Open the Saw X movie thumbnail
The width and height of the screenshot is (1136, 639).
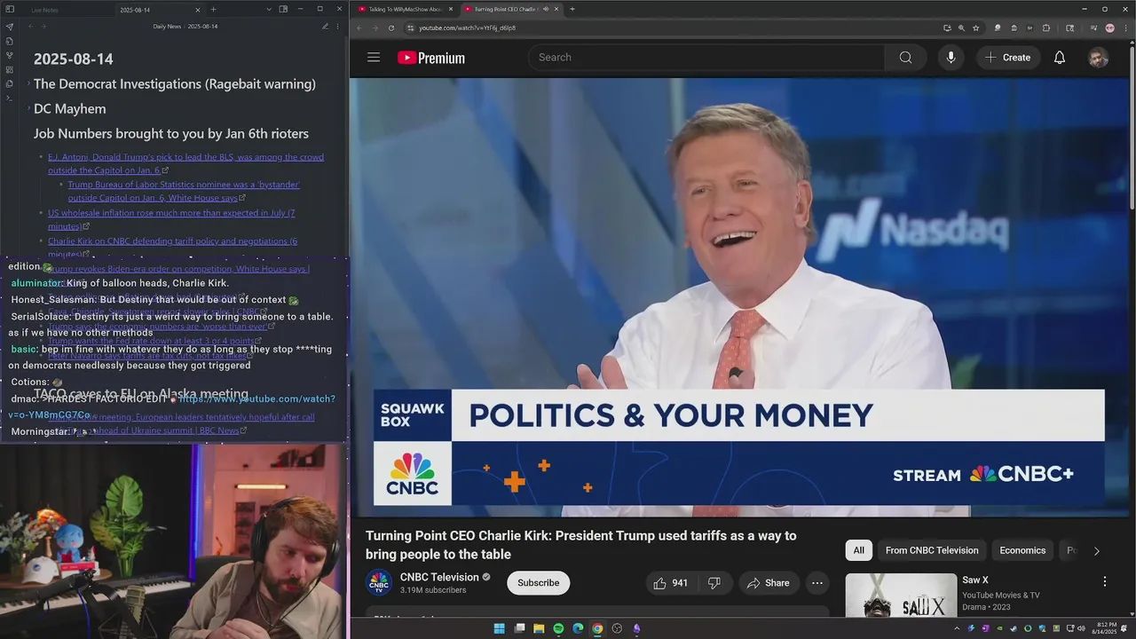coord(901,595)
